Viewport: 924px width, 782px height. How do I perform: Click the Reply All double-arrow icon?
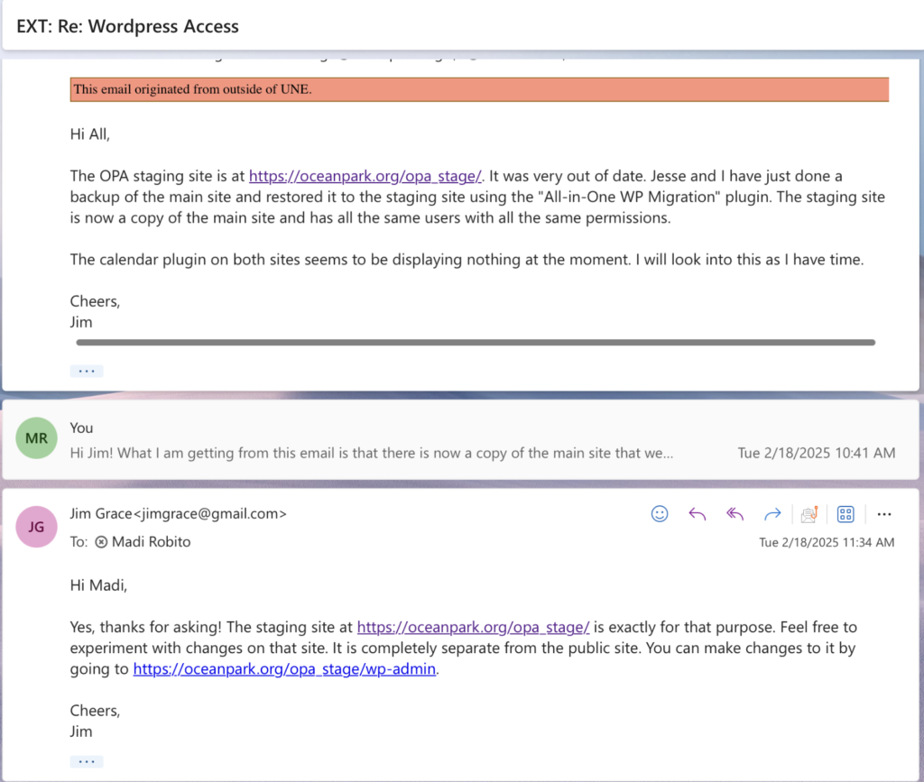[735, 514]
